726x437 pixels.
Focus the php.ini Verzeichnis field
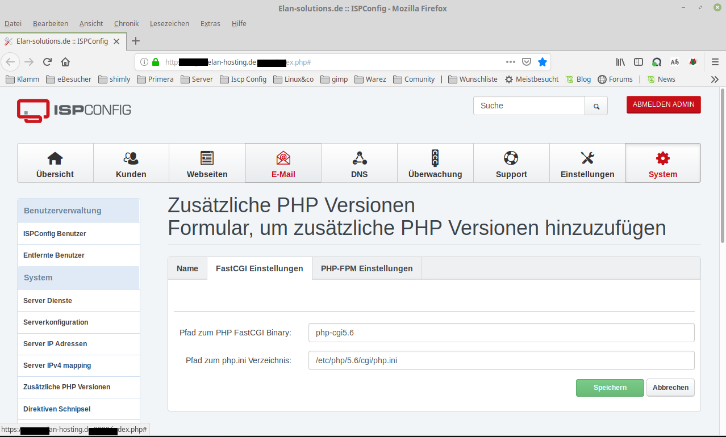(x=502, y=360)
